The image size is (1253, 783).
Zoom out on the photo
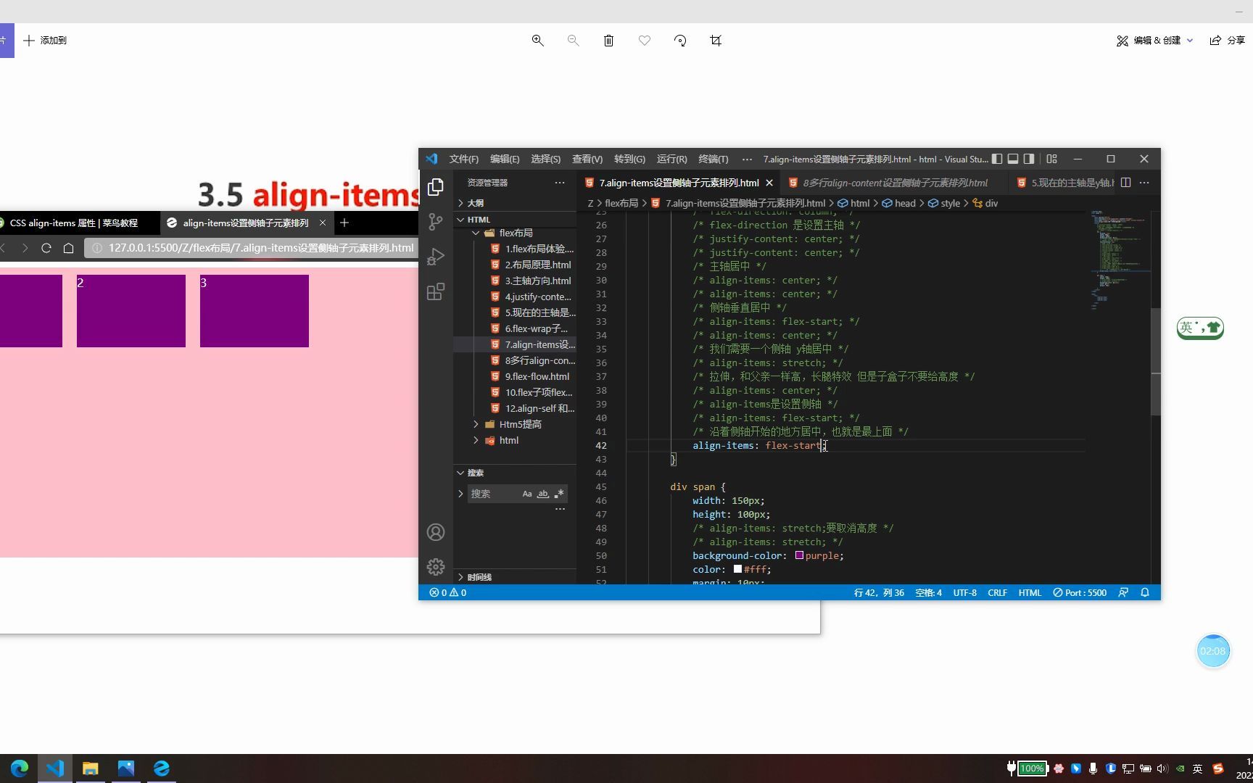pyautogui.click(x=573, y=41)
